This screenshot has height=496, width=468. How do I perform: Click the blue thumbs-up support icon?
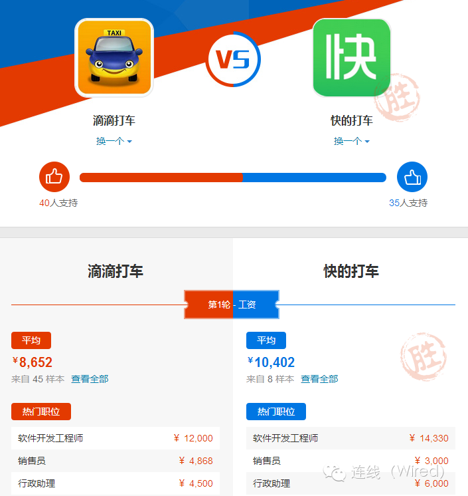(x=412, y=177)
